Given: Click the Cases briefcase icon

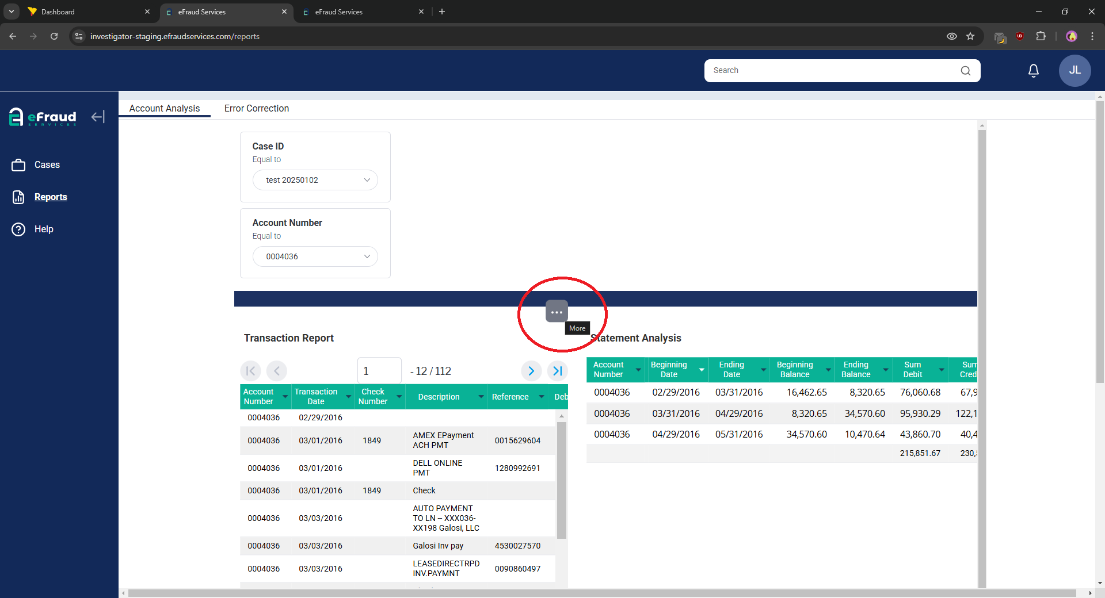Looking at the screenshot, I should click(18, 165).
